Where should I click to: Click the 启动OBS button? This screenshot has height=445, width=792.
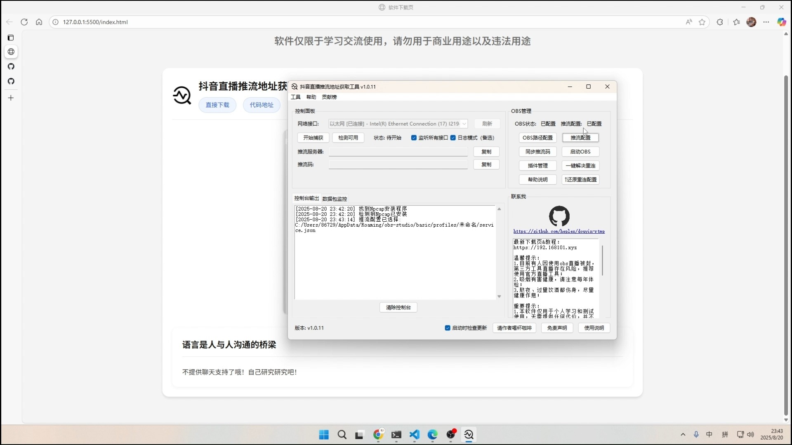pyautogui.click(x=580, y=152)
